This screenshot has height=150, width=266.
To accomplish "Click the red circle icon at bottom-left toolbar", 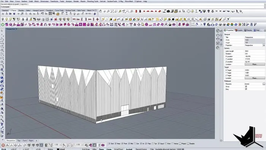I will point(3,145).
